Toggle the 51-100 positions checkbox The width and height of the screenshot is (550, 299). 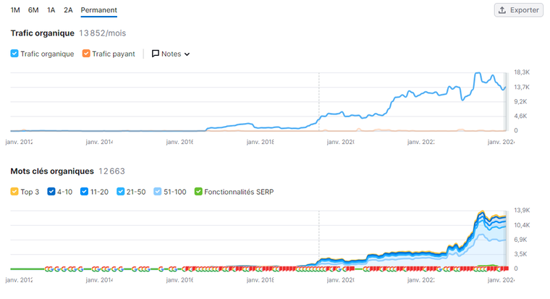(x=158, y=192)
